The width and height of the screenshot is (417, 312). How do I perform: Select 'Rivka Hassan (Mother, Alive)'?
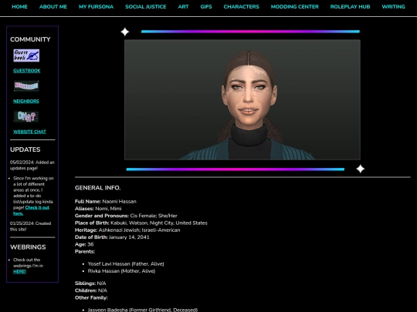[121, 271]
